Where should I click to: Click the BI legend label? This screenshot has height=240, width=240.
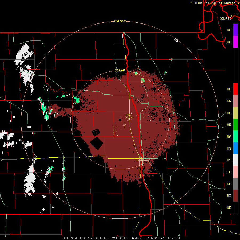tap(229, 196)
